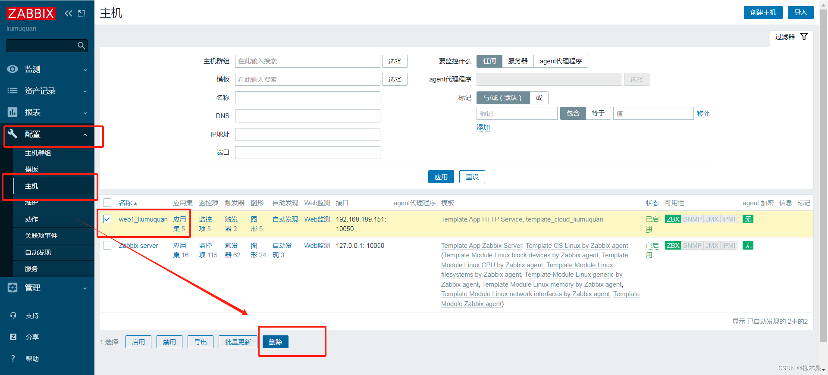Delete selected host with 删除 button
Screen dimensions: 828x375
click(x=276, y=342)
